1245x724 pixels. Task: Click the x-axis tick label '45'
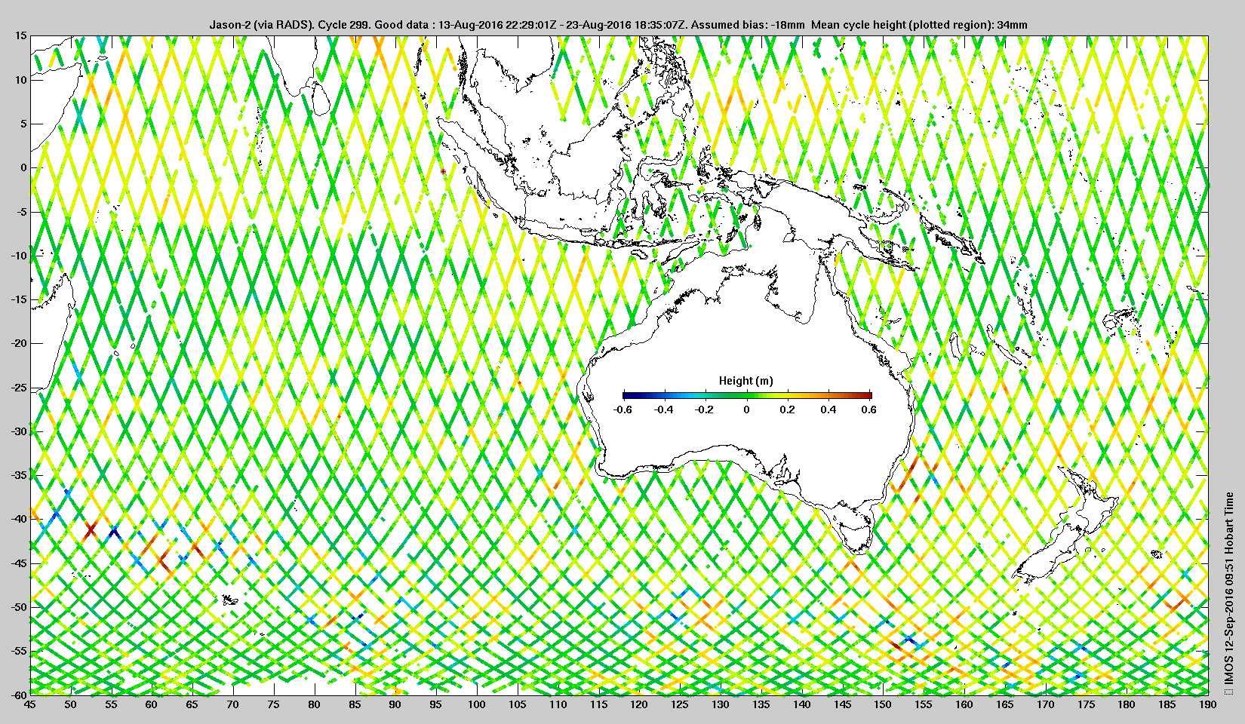point(29,704)
